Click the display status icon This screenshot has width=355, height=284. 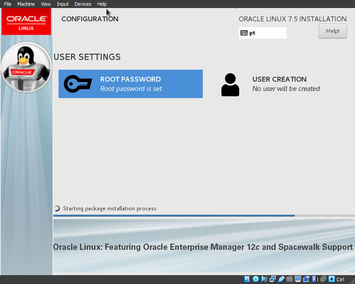298,279
